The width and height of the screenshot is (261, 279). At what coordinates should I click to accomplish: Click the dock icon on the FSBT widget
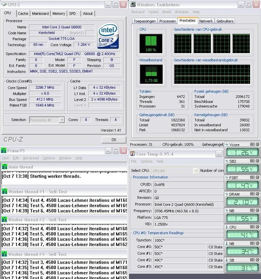point(252,177)
